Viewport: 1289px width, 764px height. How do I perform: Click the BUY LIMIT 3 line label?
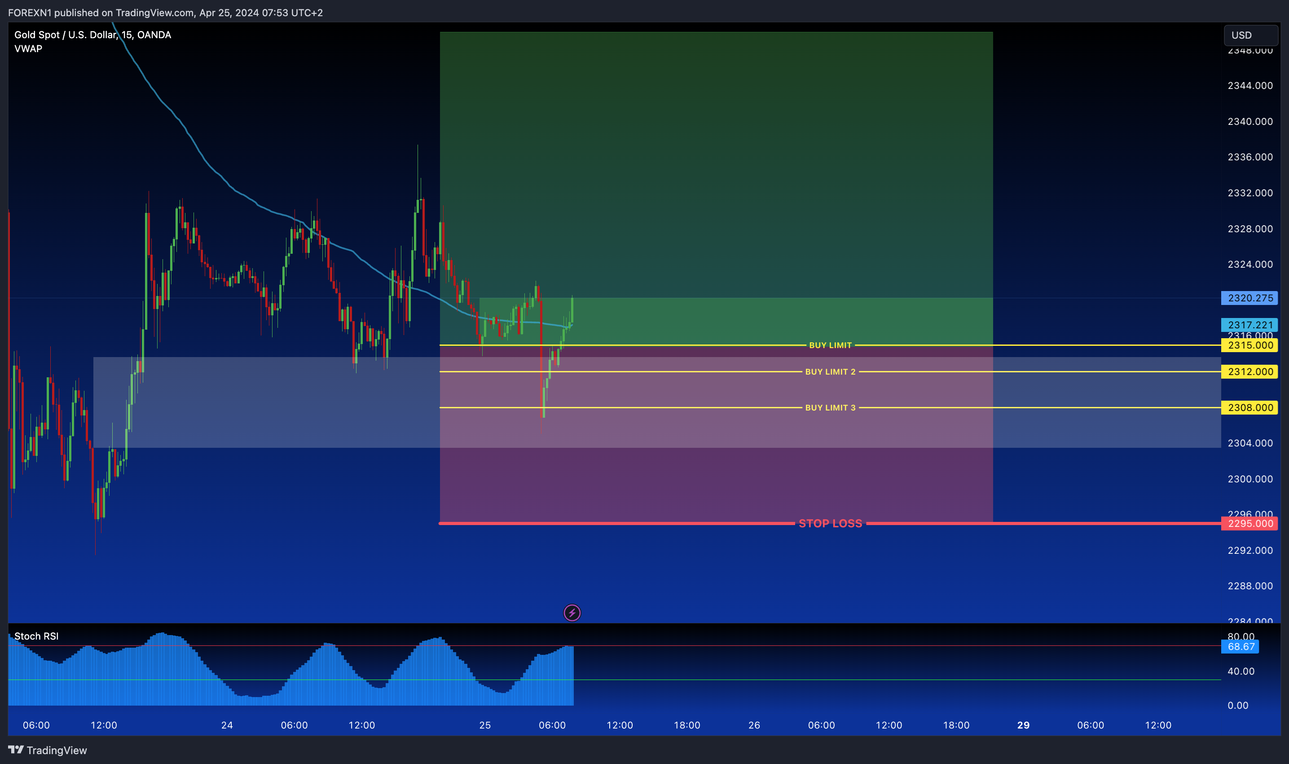830,408
